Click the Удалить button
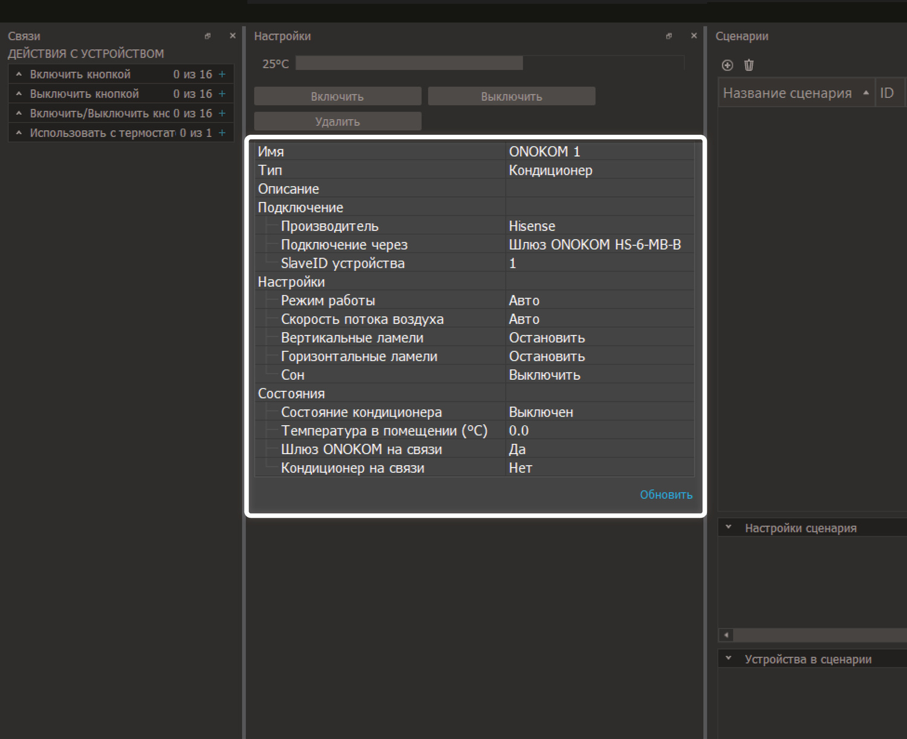The width and height of the screenshot is (907, 739). point(337,122)
